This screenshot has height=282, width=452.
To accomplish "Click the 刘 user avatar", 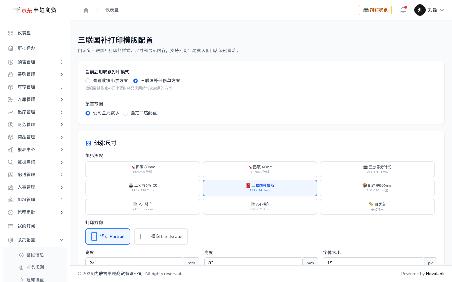I will (420, 10).
